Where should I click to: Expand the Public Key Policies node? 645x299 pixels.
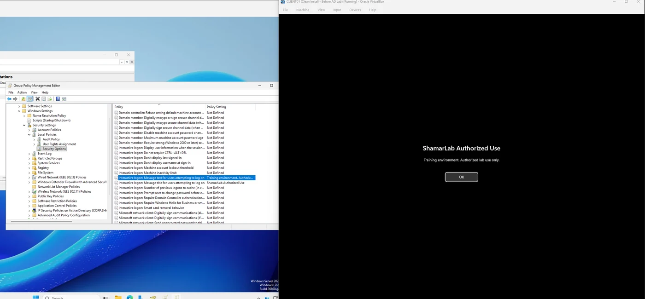click(x=29, y=196)
